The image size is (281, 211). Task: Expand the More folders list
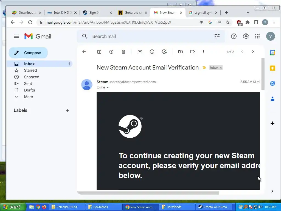click(28, 97)
